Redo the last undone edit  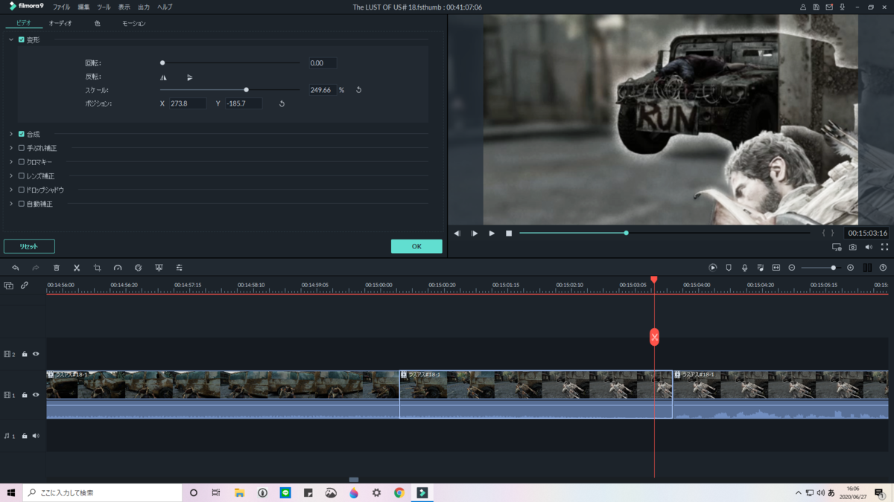coord(35,268)
